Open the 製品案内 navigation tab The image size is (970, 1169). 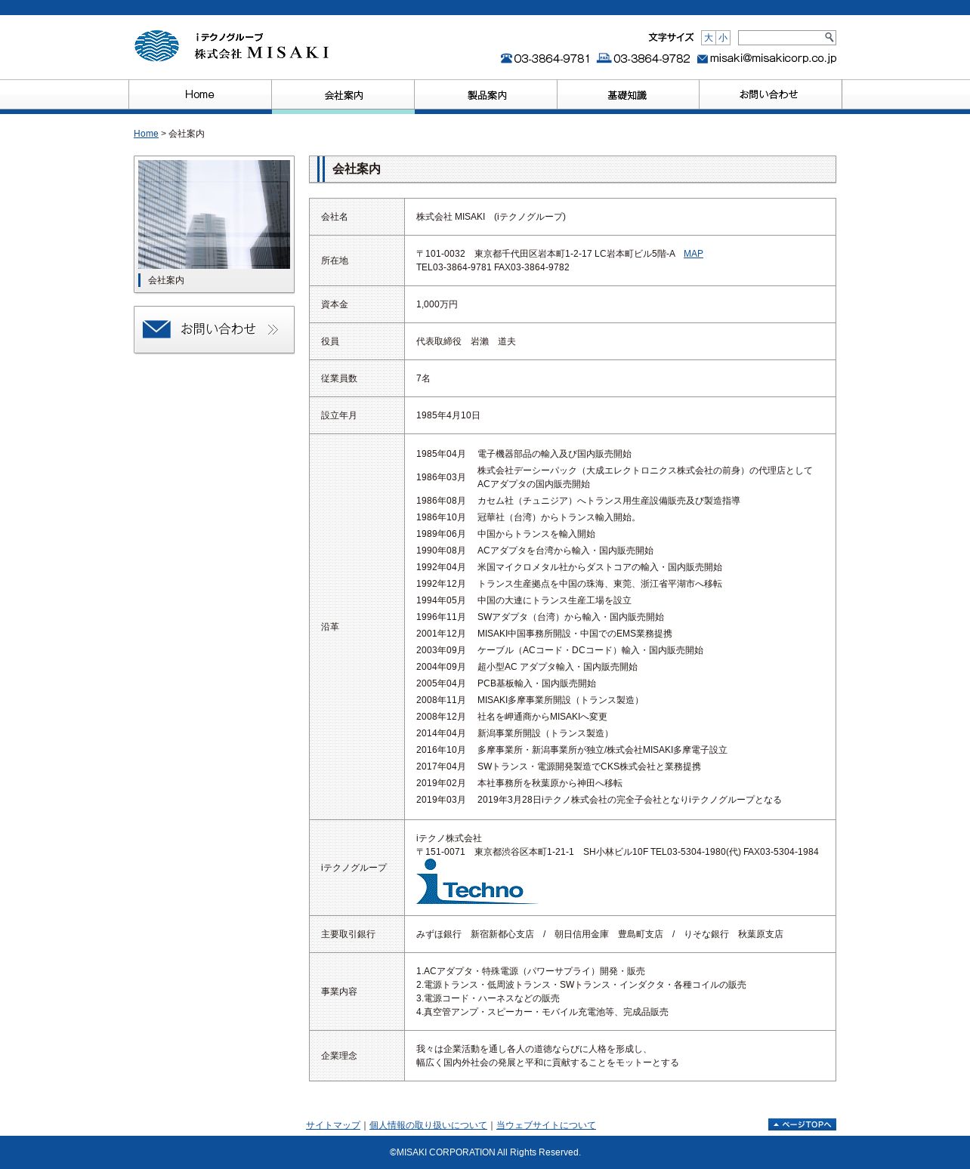click(x=486, y=95)
